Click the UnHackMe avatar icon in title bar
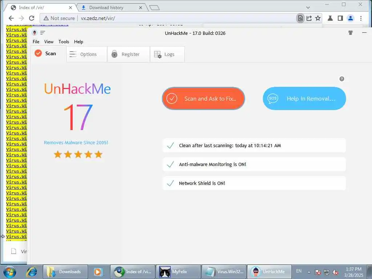372x279 pixels. [35, 33]
